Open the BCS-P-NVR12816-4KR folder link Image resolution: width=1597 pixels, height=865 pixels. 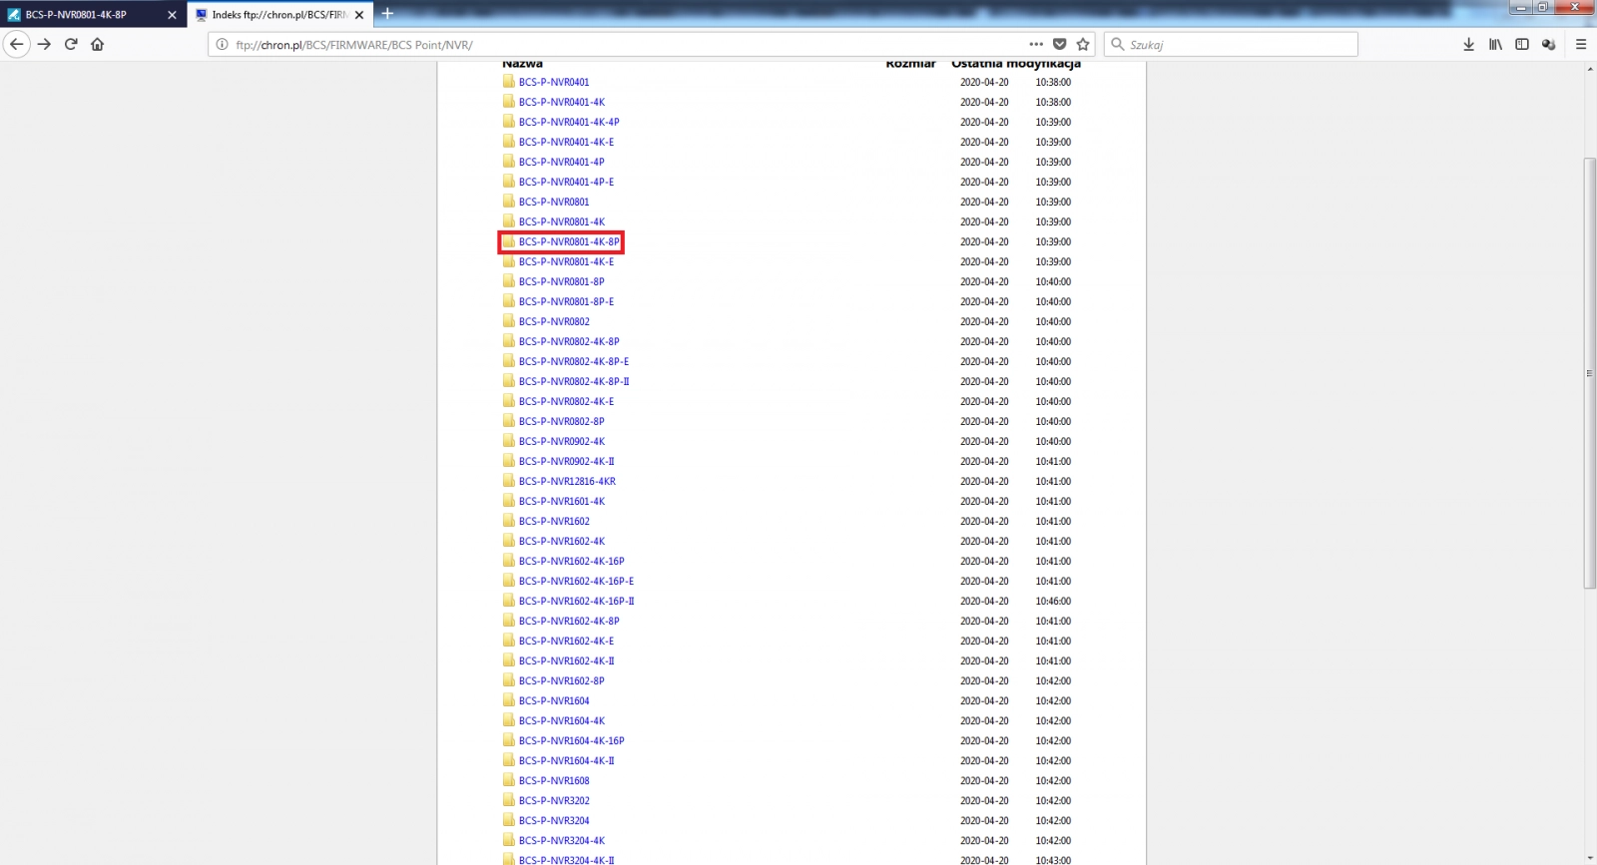click(567, 481)
